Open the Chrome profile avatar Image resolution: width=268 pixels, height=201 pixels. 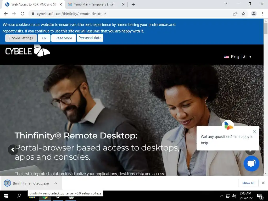coord(254,14)
